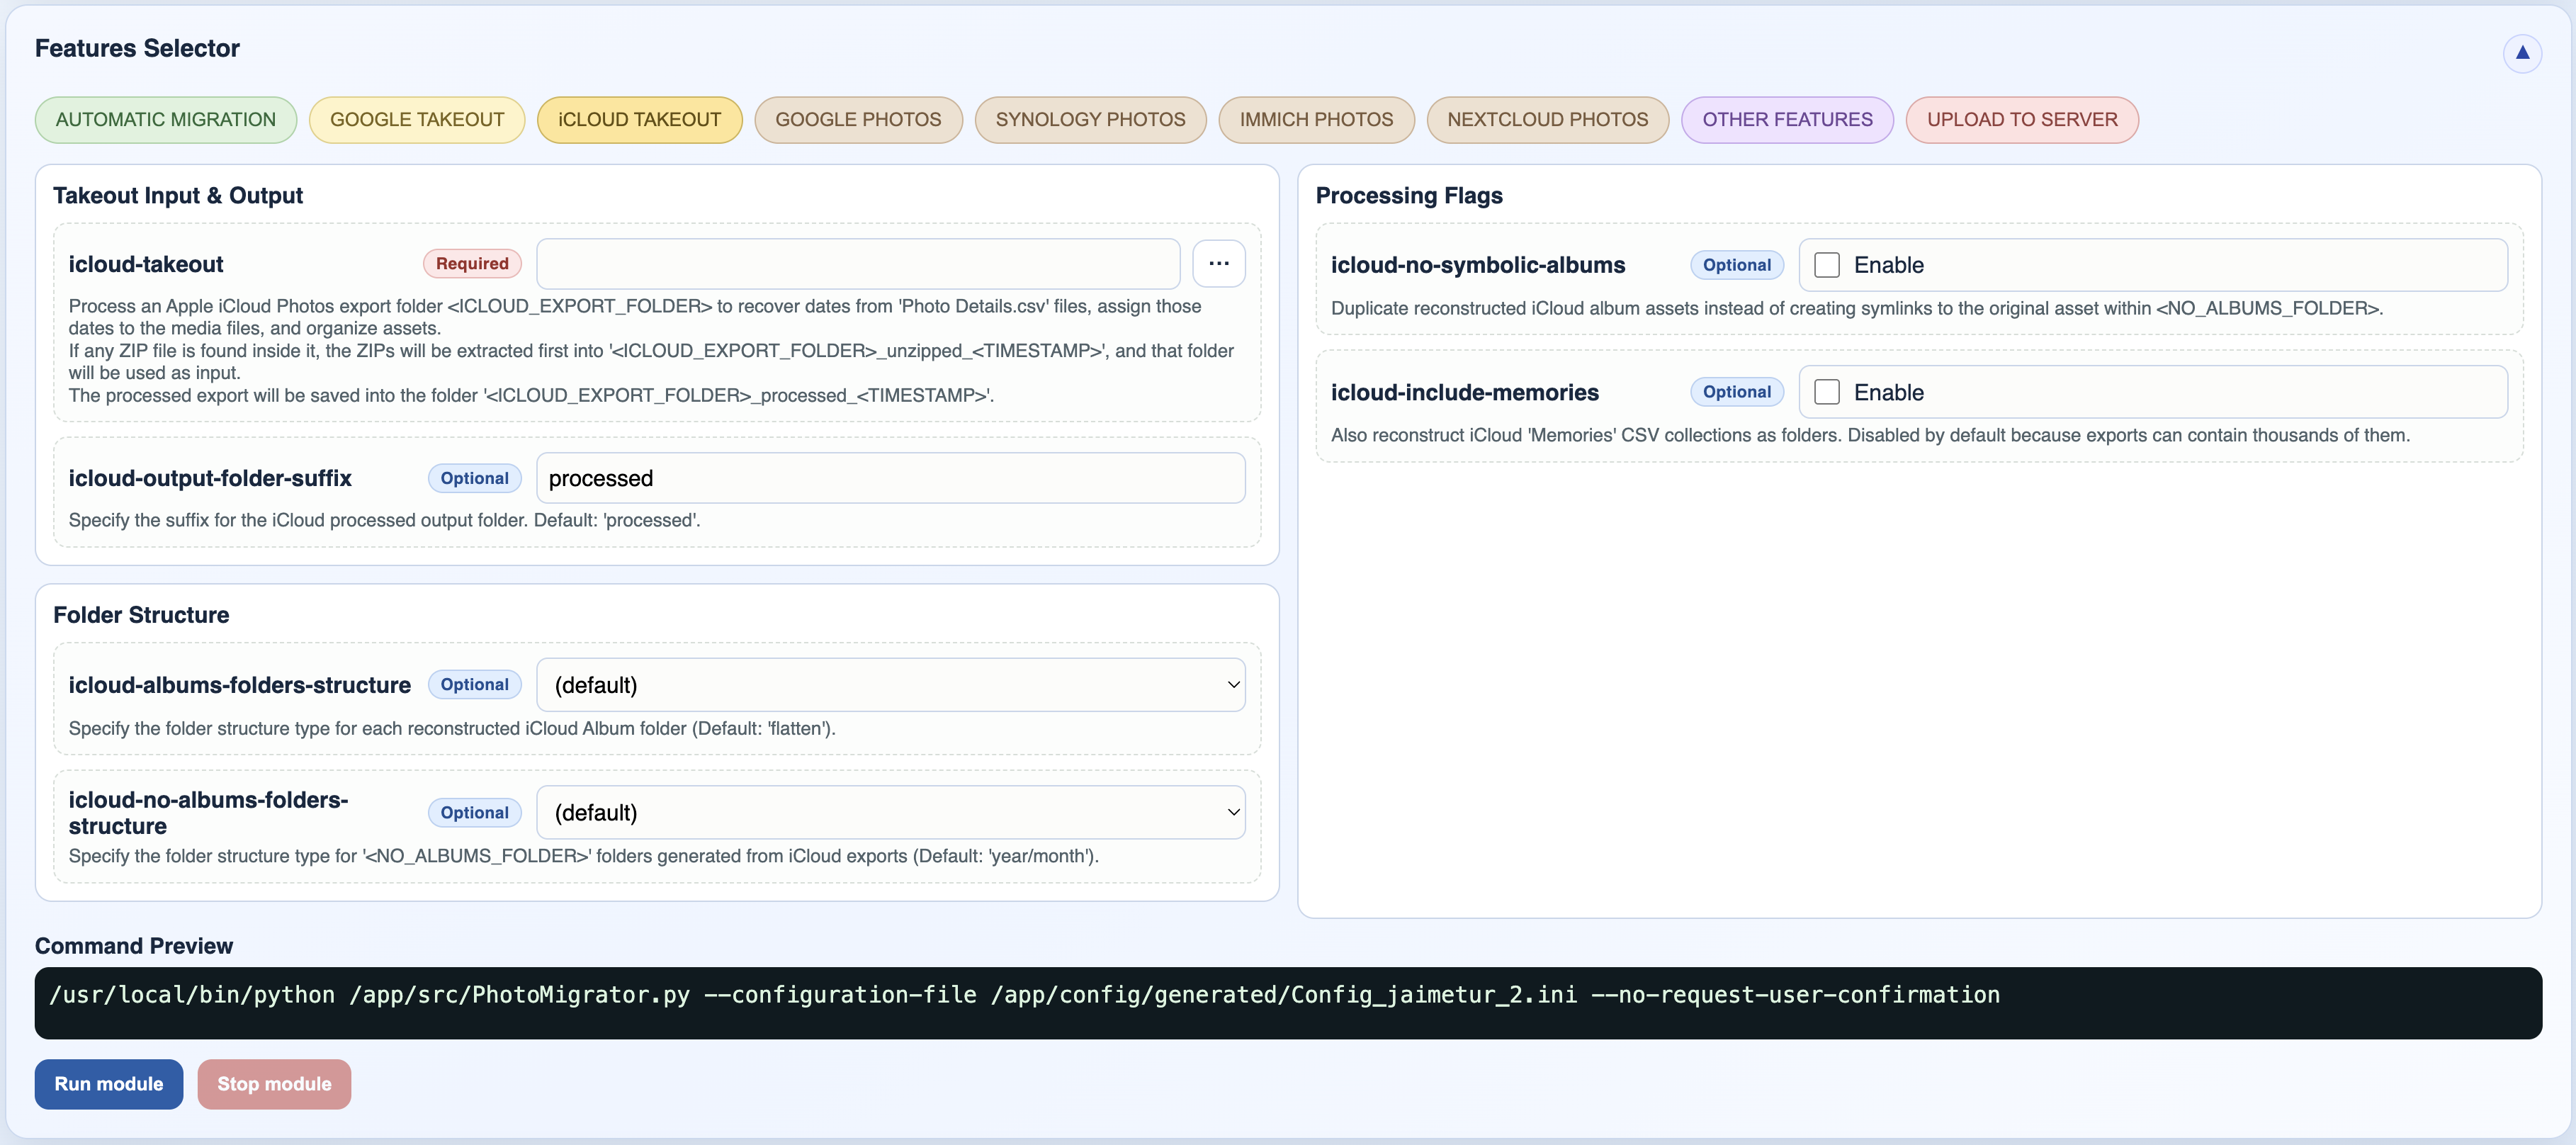Click the 'Processing Flags' heading
Screen dimensions: 2576x1145
[x=1409, y=196]
